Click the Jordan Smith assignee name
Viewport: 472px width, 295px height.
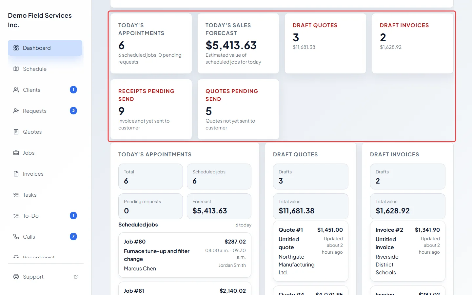[x=232, y=265]
